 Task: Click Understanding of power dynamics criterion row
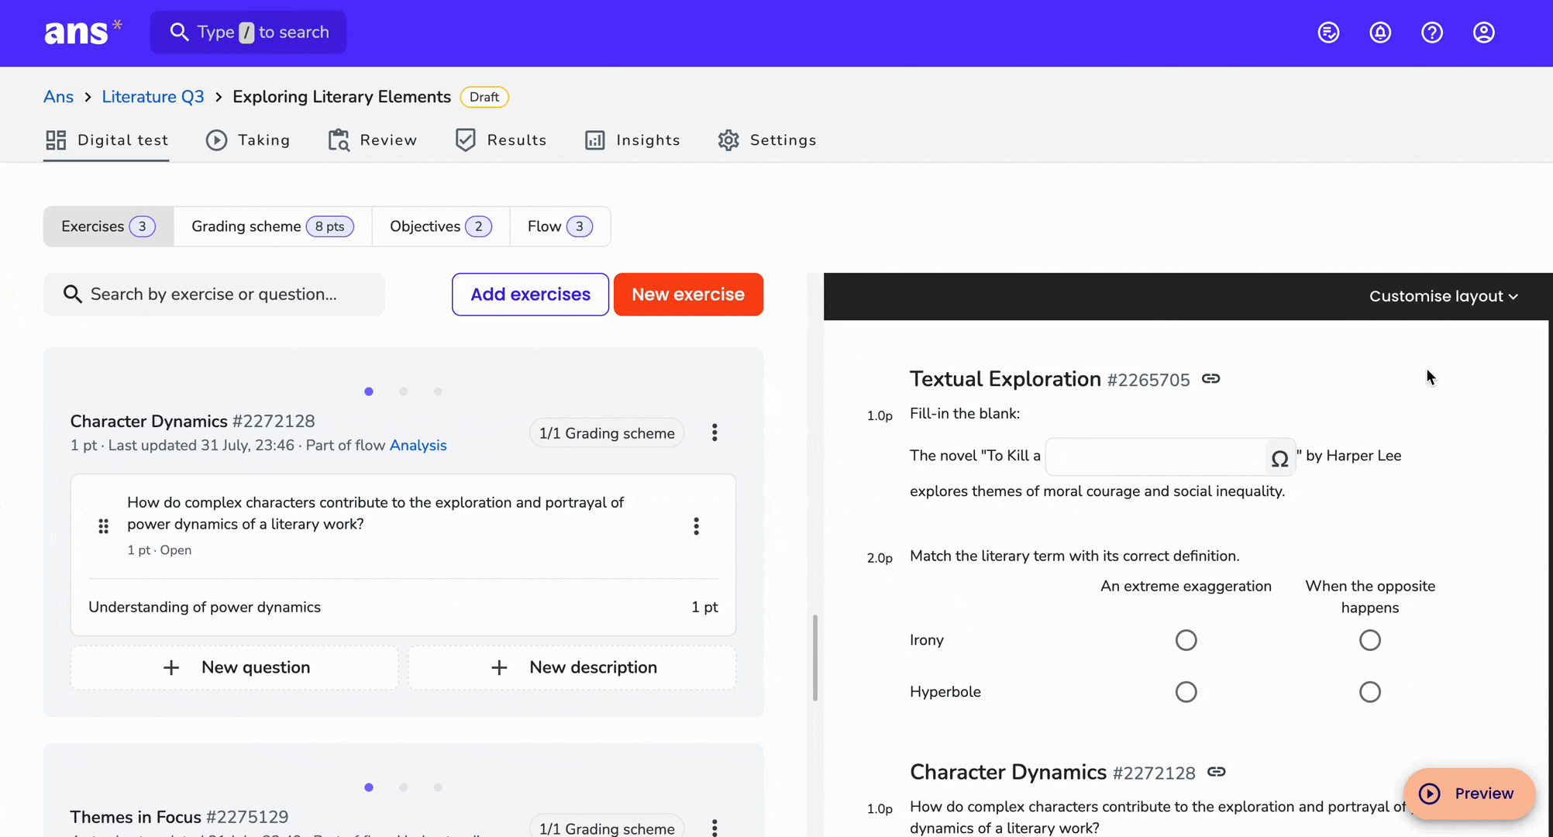click(x=403, y=608)
